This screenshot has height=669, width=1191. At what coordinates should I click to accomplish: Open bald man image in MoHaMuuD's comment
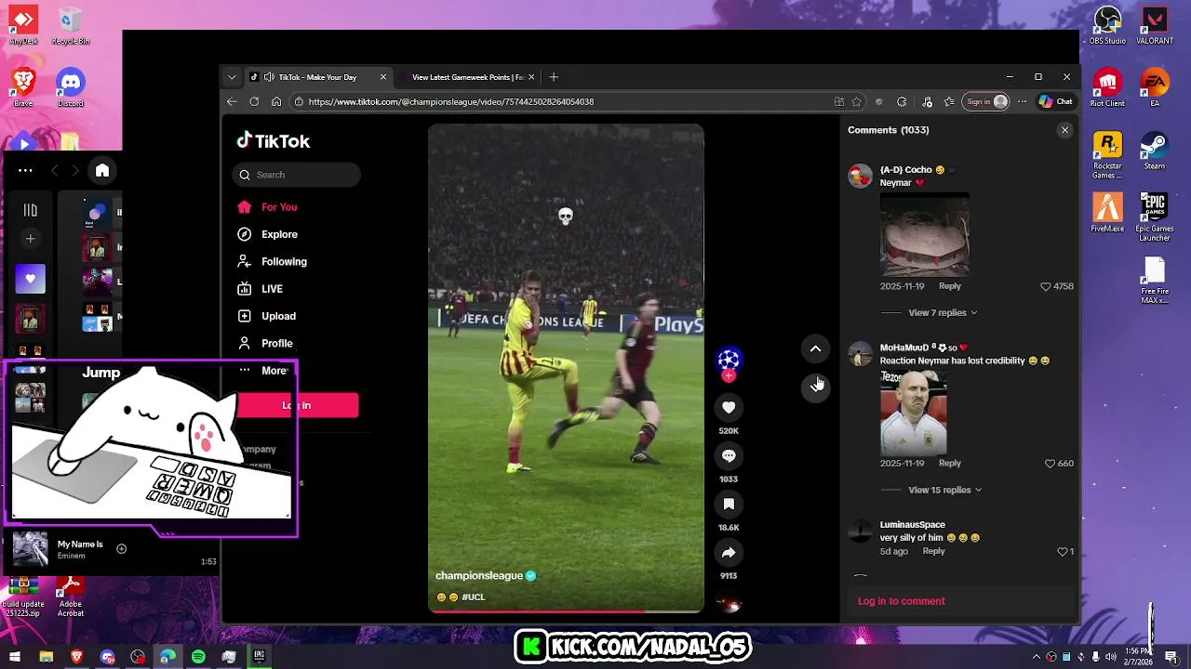[914, 413]
